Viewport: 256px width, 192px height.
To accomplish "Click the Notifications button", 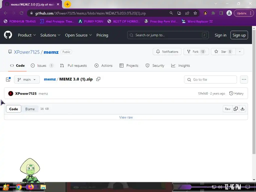I will 167,51.
